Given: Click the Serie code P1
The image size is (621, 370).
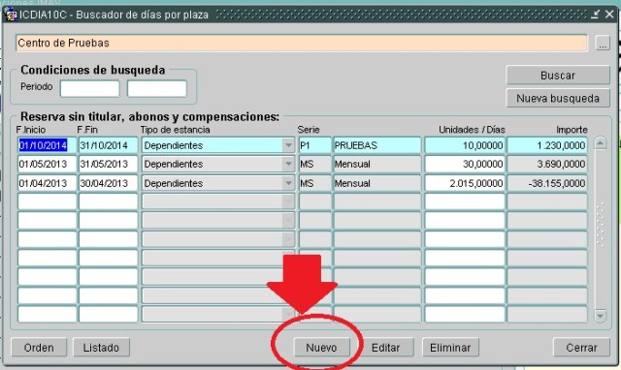Looking at the screenshot, I should coord(314,145).
